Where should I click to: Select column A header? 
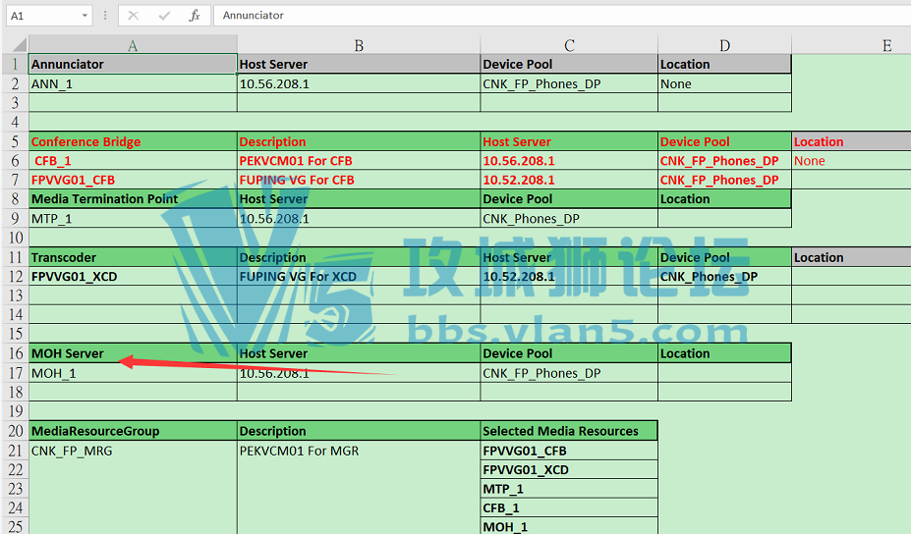(x=133, y=45)
